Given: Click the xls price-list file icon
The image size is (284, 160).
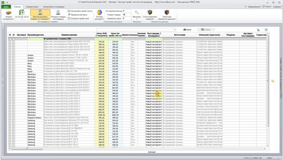Looking at the screenshot, I should point(22,12).
